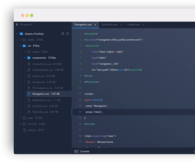Click file icon next to Header.vue
Screen dimensions: 195x162
click(29, 82)
